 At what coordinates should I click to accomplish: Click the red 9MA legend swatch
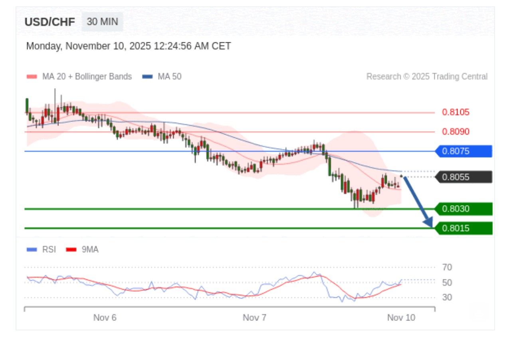point(71,250)
